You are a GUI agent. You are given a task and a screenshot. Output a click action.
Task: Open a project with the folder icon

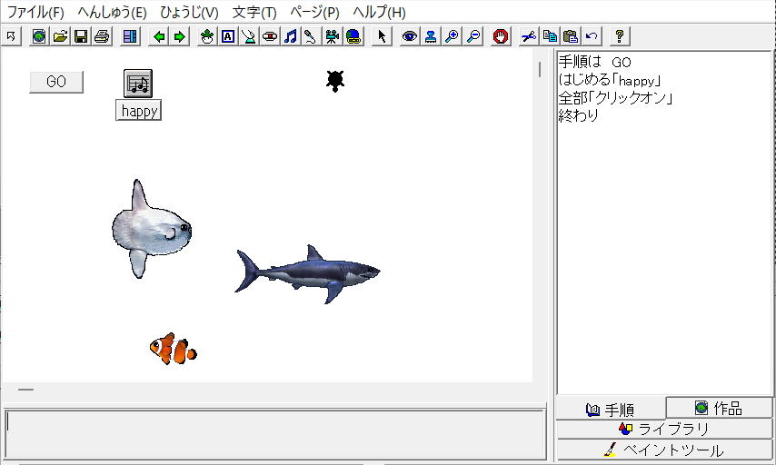tap(60, 36)
